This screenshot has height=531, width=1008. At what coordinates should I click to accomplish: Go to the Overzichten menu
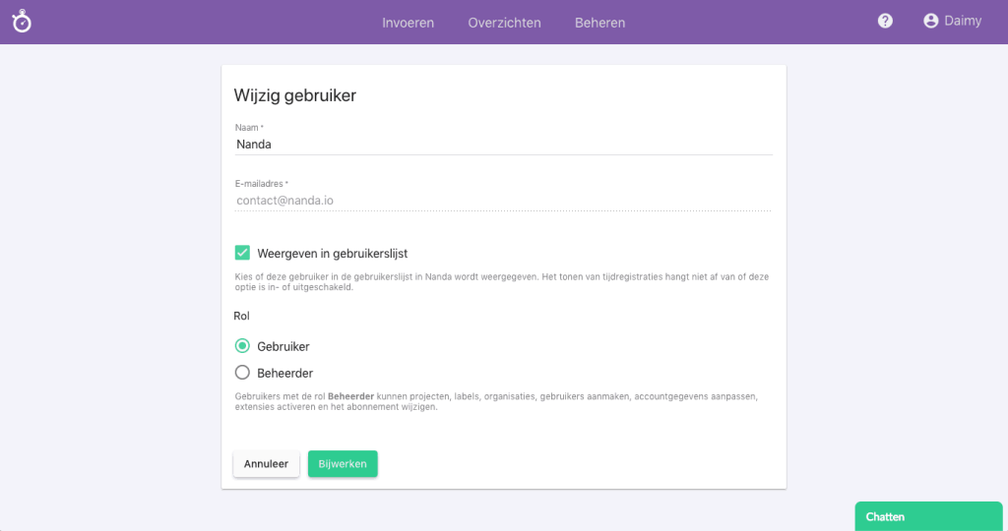pyautogui.click(x=504, y=23)
